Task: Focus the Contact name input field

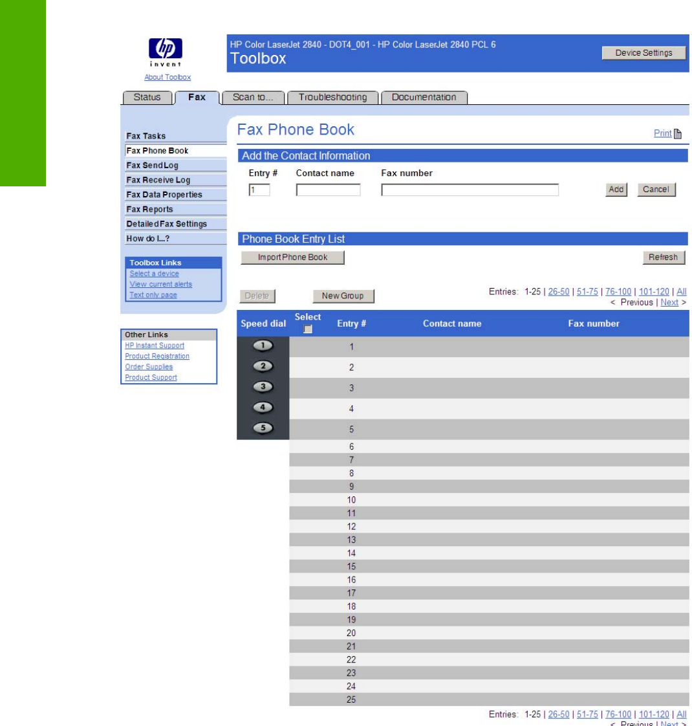Action: tap(328, 190)
